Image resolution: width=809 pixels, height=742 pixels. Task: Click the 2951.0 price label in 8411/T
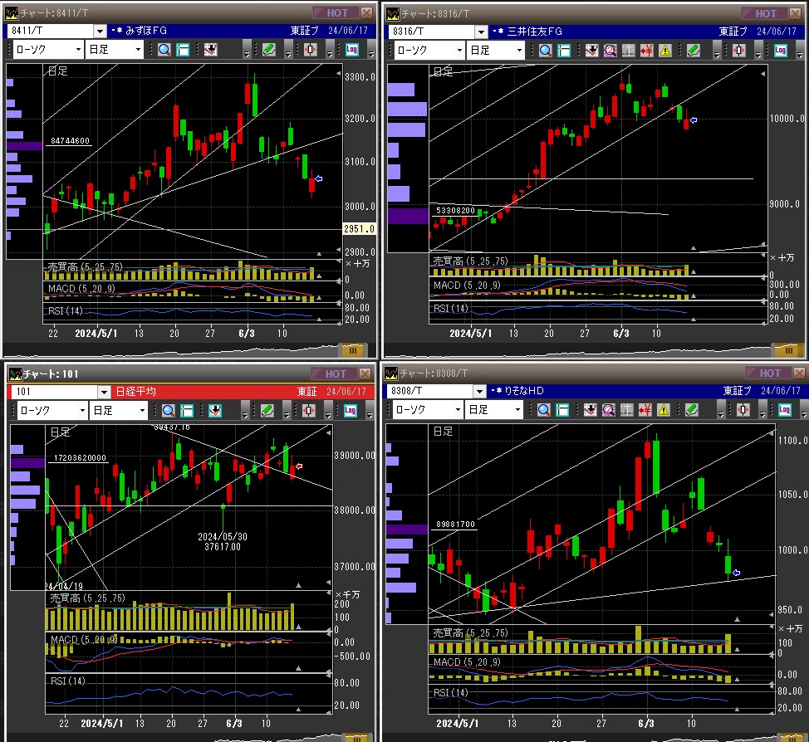tap(359, 229)
